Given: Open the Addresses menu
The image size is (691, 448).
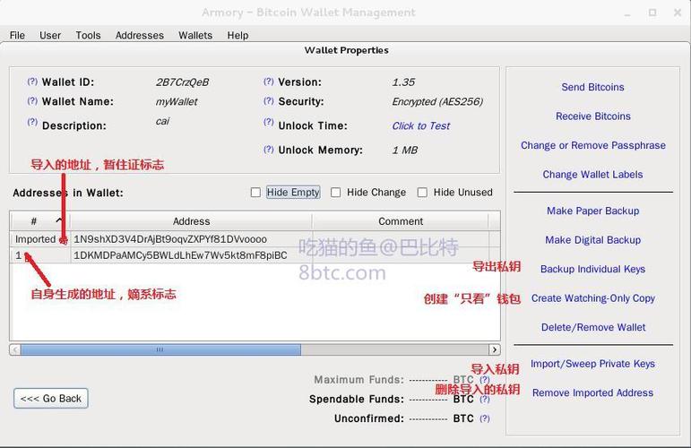Looking at the screenshot, I should pos(139,35).
